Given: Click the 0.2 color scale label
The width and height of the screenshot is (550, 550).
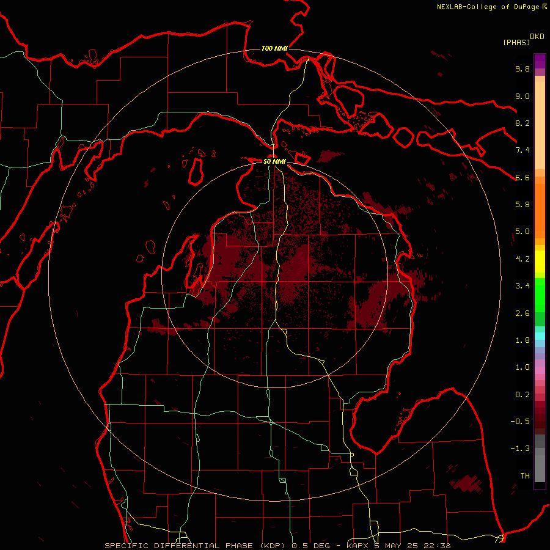Looking at the screenshot, I should click(522, 395).
